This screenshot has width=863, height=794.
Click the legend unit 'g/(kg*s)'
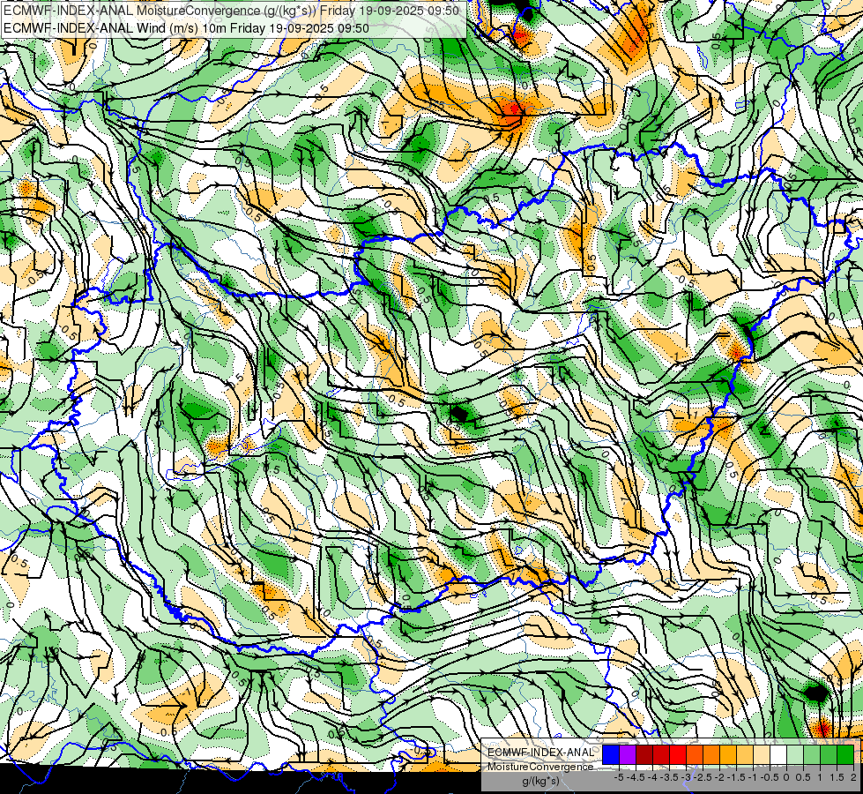pyautogui.click(x=541, y=782)
